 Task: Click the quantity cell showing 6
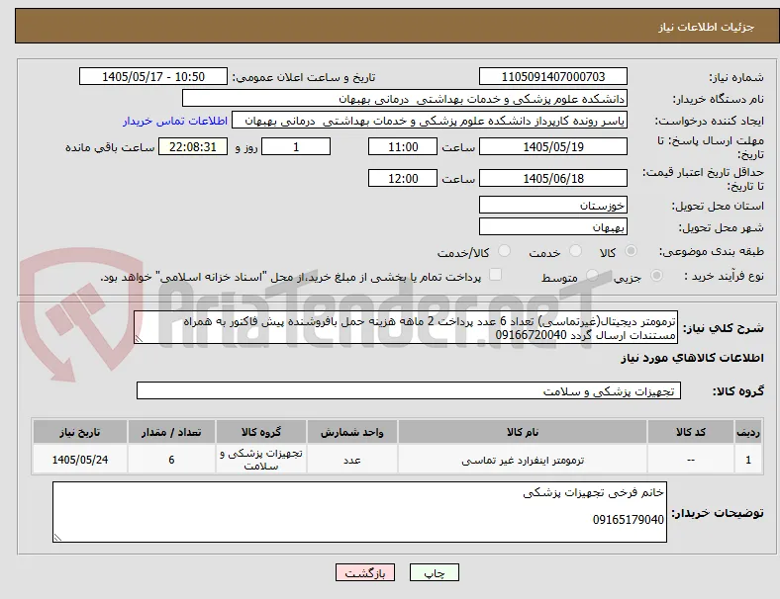coord(171,460)
